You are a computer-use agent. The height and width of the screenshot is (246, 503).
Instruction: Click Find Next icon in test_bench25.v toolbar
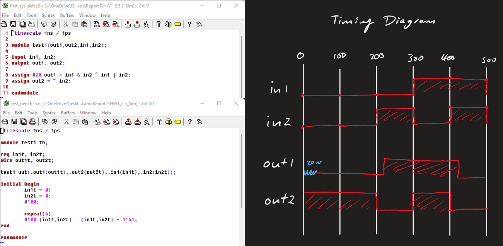tap(106, 122)
